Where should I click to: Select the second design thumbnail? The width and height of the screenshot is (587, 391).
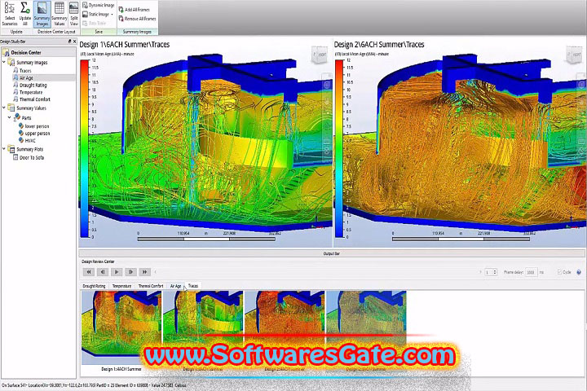pyautogui.click(x=203, y=327)
